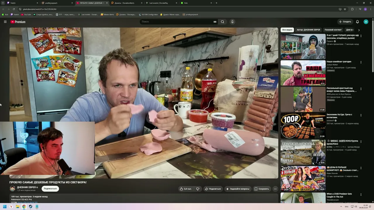Image resolution: width=374 pixels, height=210 pixels.
Task: Launch Yandex Browser from the taskbar
Action: pos(11,206)
